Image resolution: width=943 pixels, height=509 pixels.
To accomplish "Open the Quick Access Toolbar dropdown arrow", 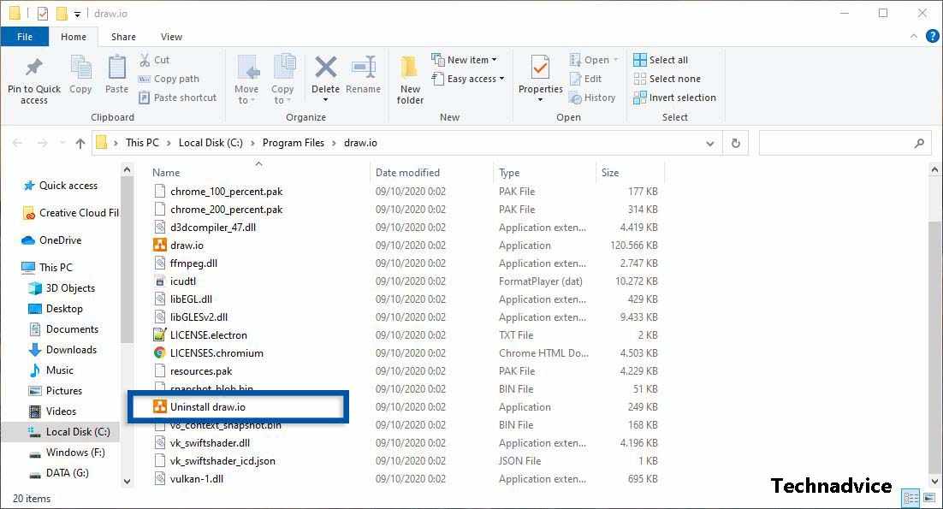I will (x=77, y=14).
